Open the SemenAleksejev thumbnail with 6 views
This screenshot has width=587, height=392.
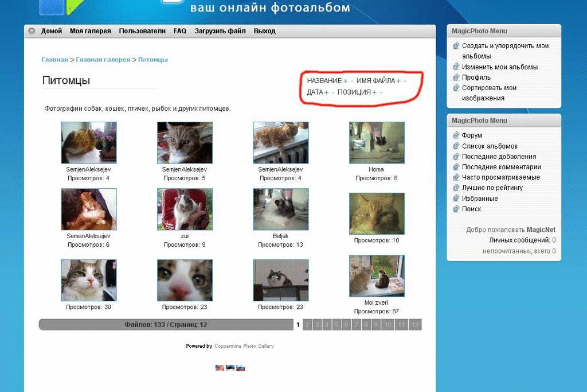coord(89,209)
